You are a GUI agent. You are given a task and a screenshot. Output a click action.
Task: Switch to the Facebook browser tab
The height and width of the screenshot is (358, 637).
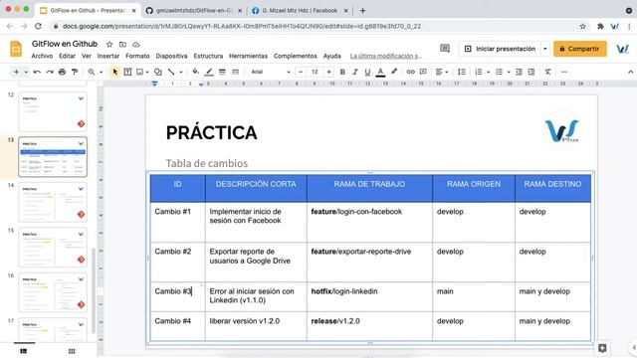pos(300,11)
